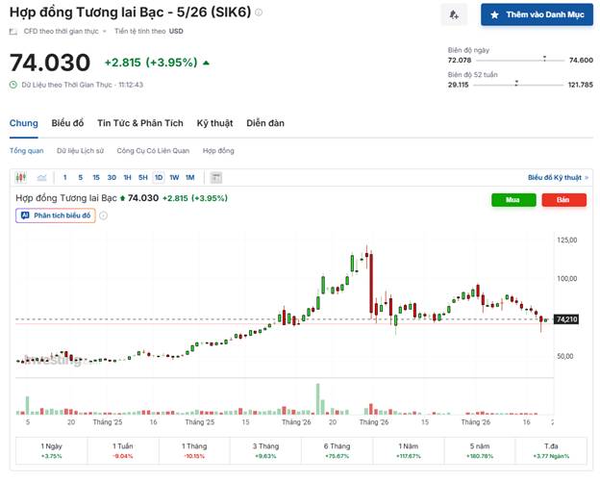Open the Kỹ thuật tab
This screenshot has height=481, width=600.
(x=214, y=123)
